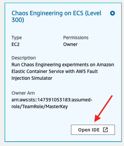Screen dimensions: 124x146
Task: Click the Permissions field label
Action: click(76, 38)
